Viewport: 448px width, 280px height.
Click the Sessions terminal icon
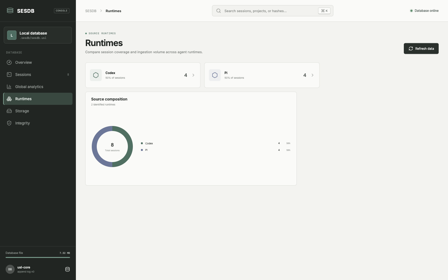pyautogui.click(x=9, y=74)
